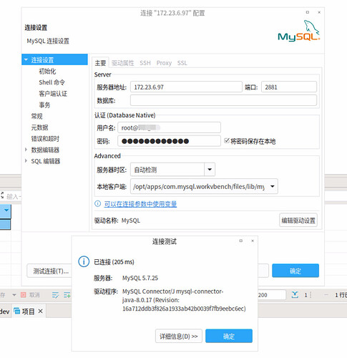The image size is (347, 358).
Task: Close the 项目 tab with its X
Action: pos(41,311)
